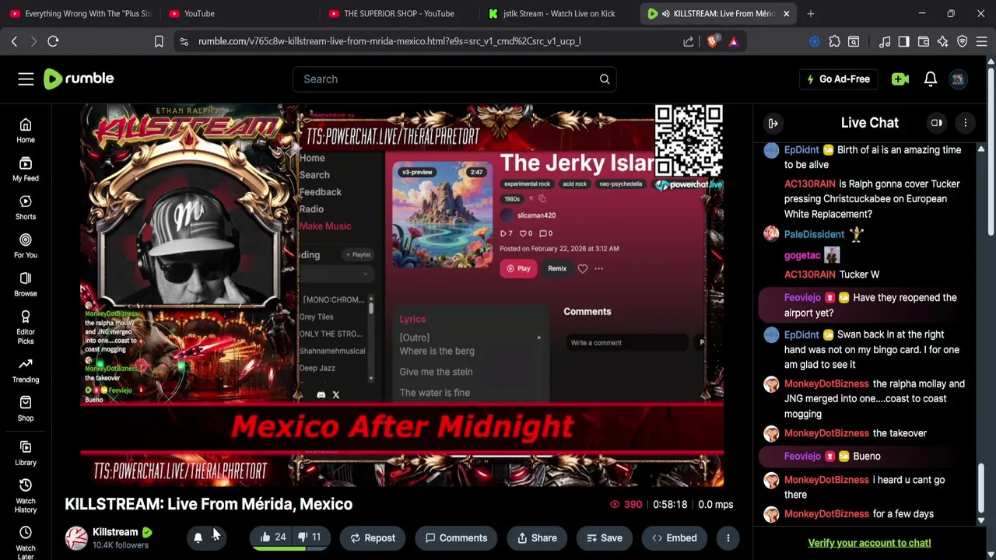Save the video with Save button
The height and width of the screenshot is (560, 996).
pyautogui.click(x=605, y=537)
